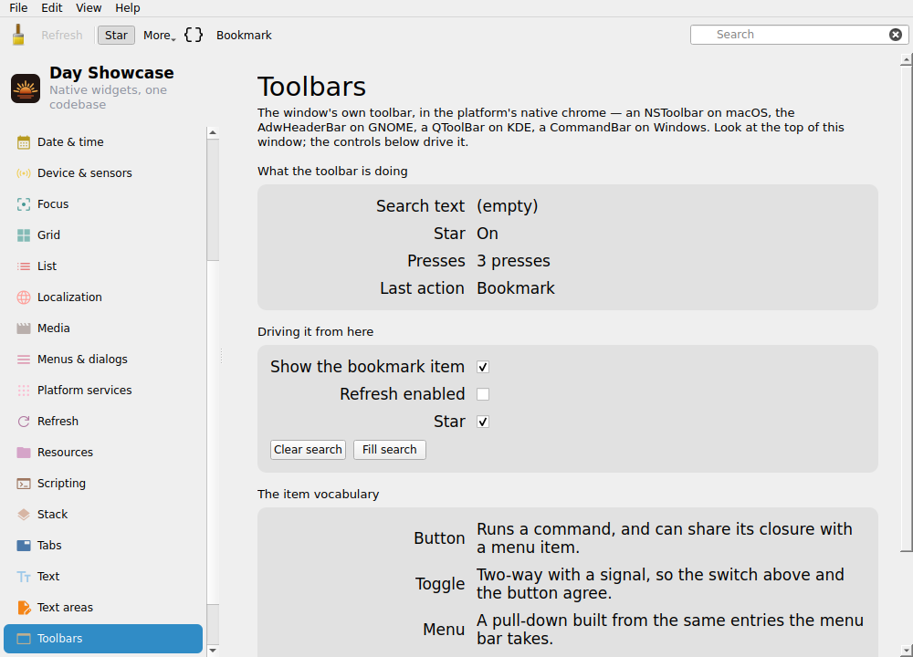Toggle the Star button in the toolbar

coord(116,35)
